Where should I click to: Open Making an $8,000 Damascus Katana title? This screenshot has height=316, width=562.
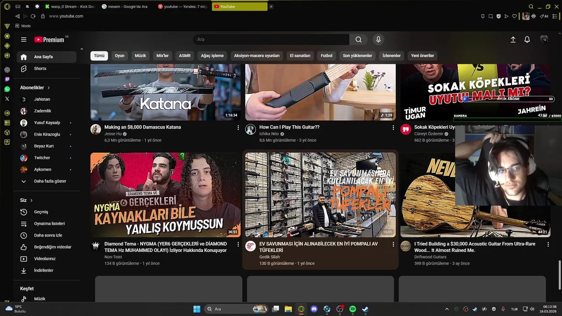tap(143, 127)
